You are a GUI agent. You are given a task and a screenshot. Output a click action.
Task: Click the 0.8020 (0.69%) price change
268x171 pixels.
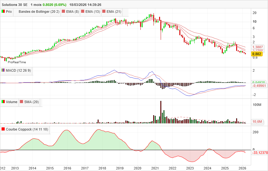[54, 5]
